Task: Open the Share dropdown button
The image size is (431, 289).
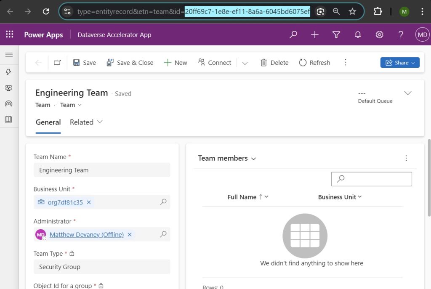Action: point(400,63)
